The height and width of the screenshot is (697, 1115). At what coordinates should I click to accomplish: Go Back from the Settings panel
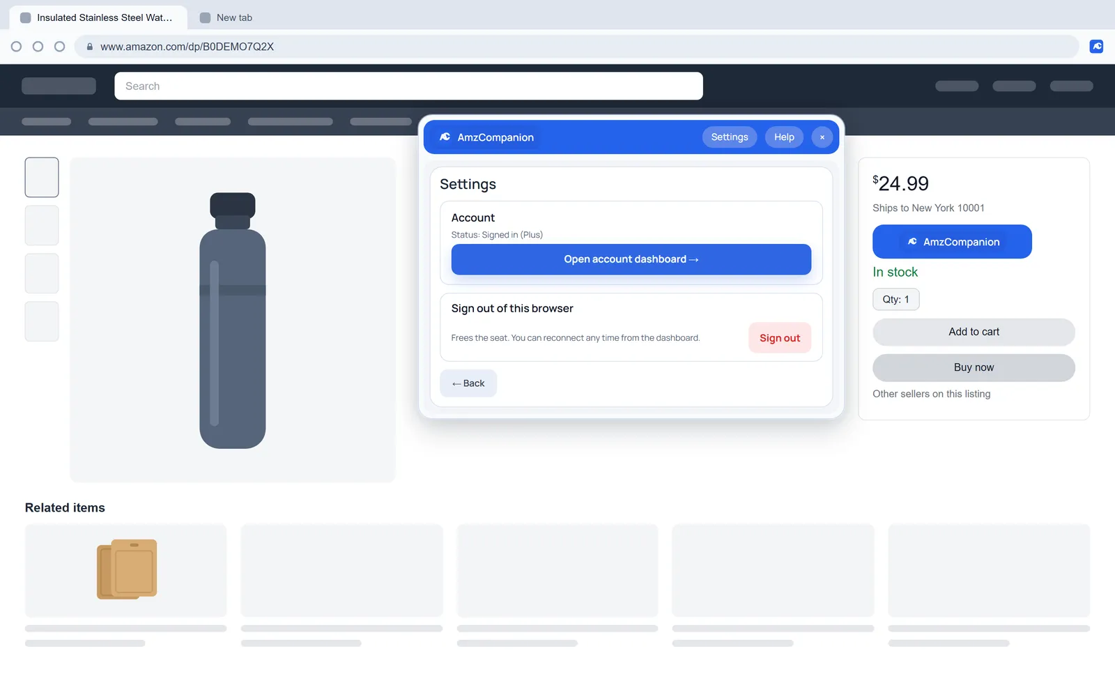coord(468,383)
